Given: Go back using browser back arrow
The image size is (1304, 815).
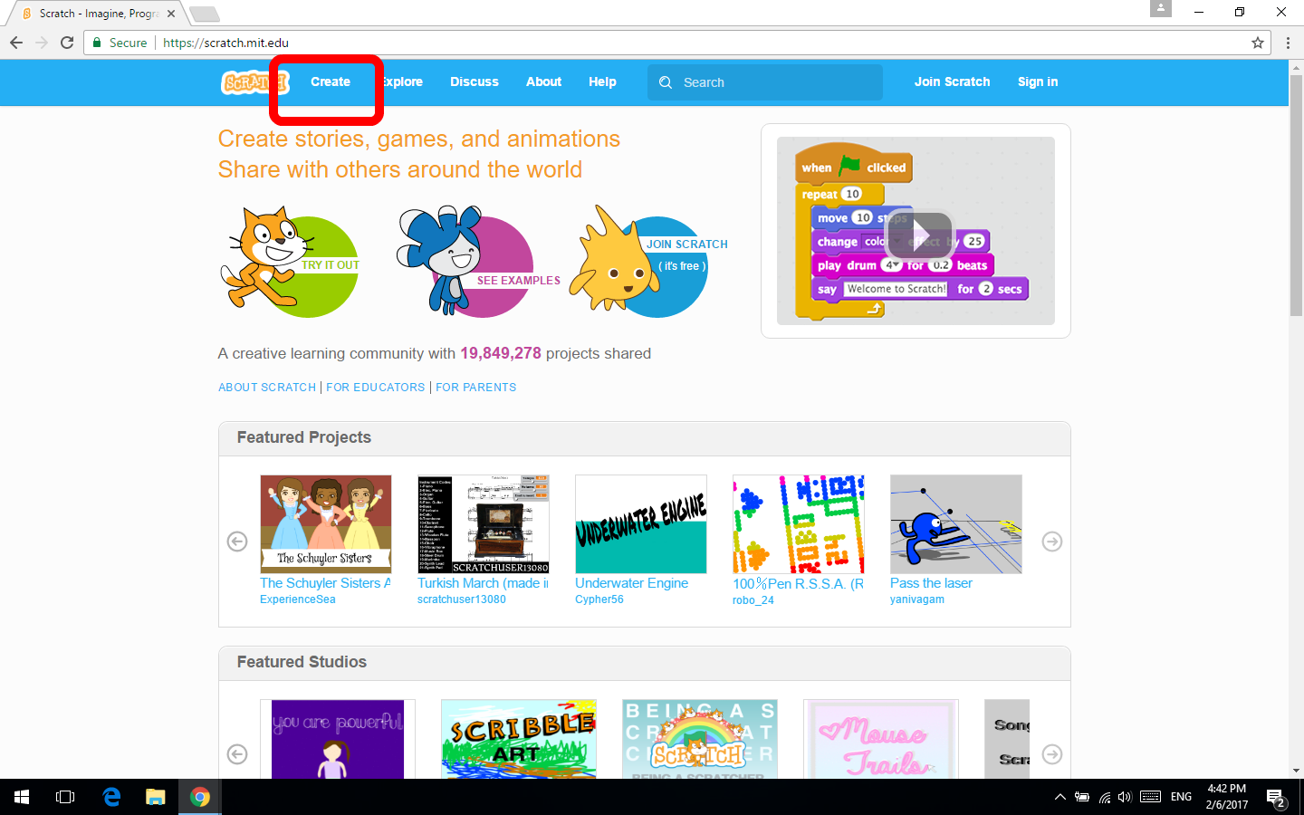Looking at the screenshot, I should (x=16, y=43).
